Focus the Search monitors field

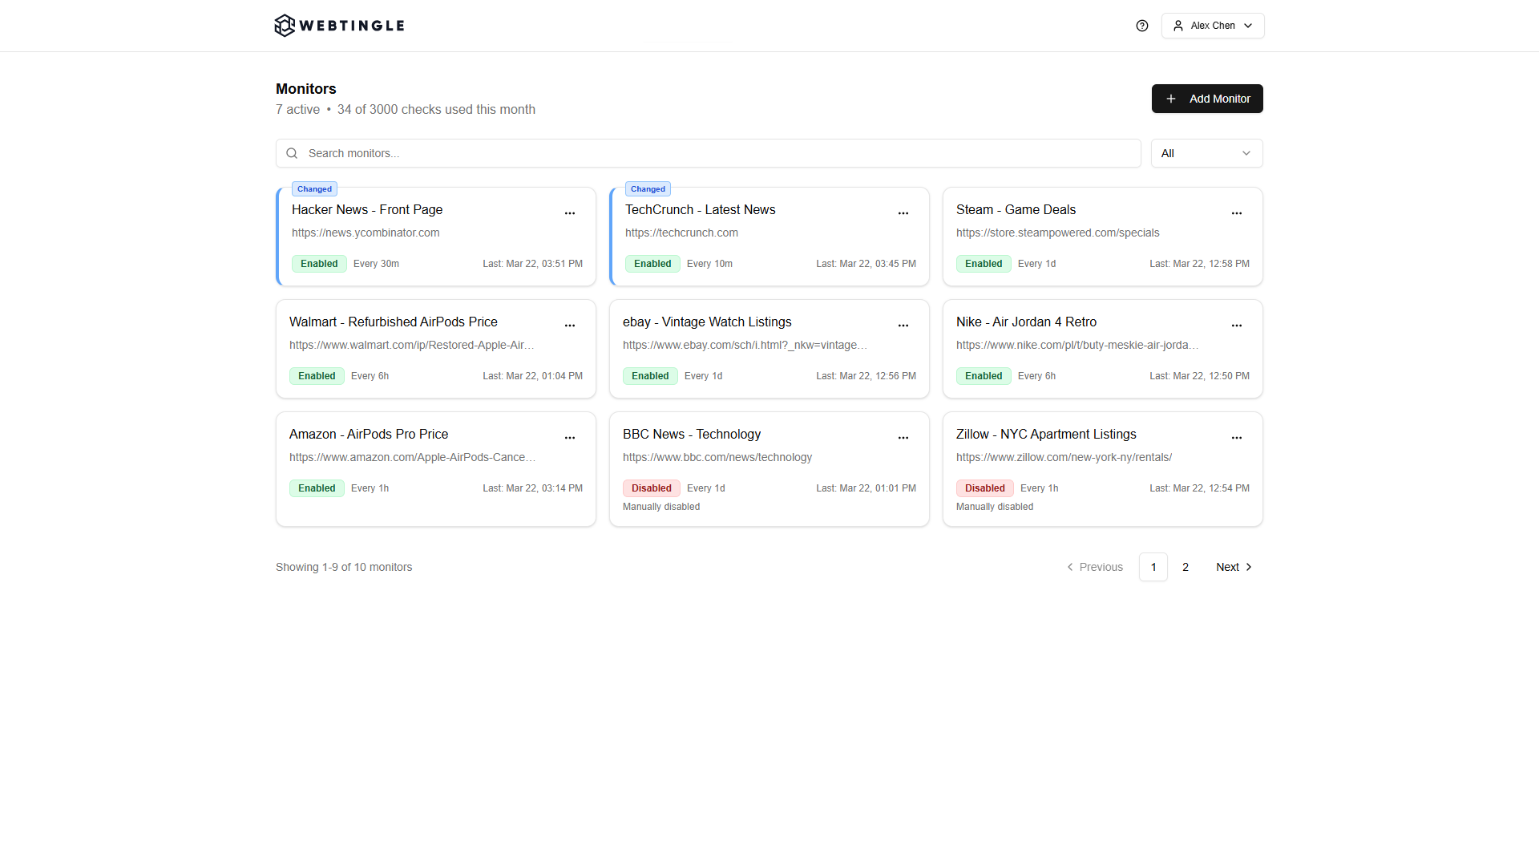(x=709, y=153)
